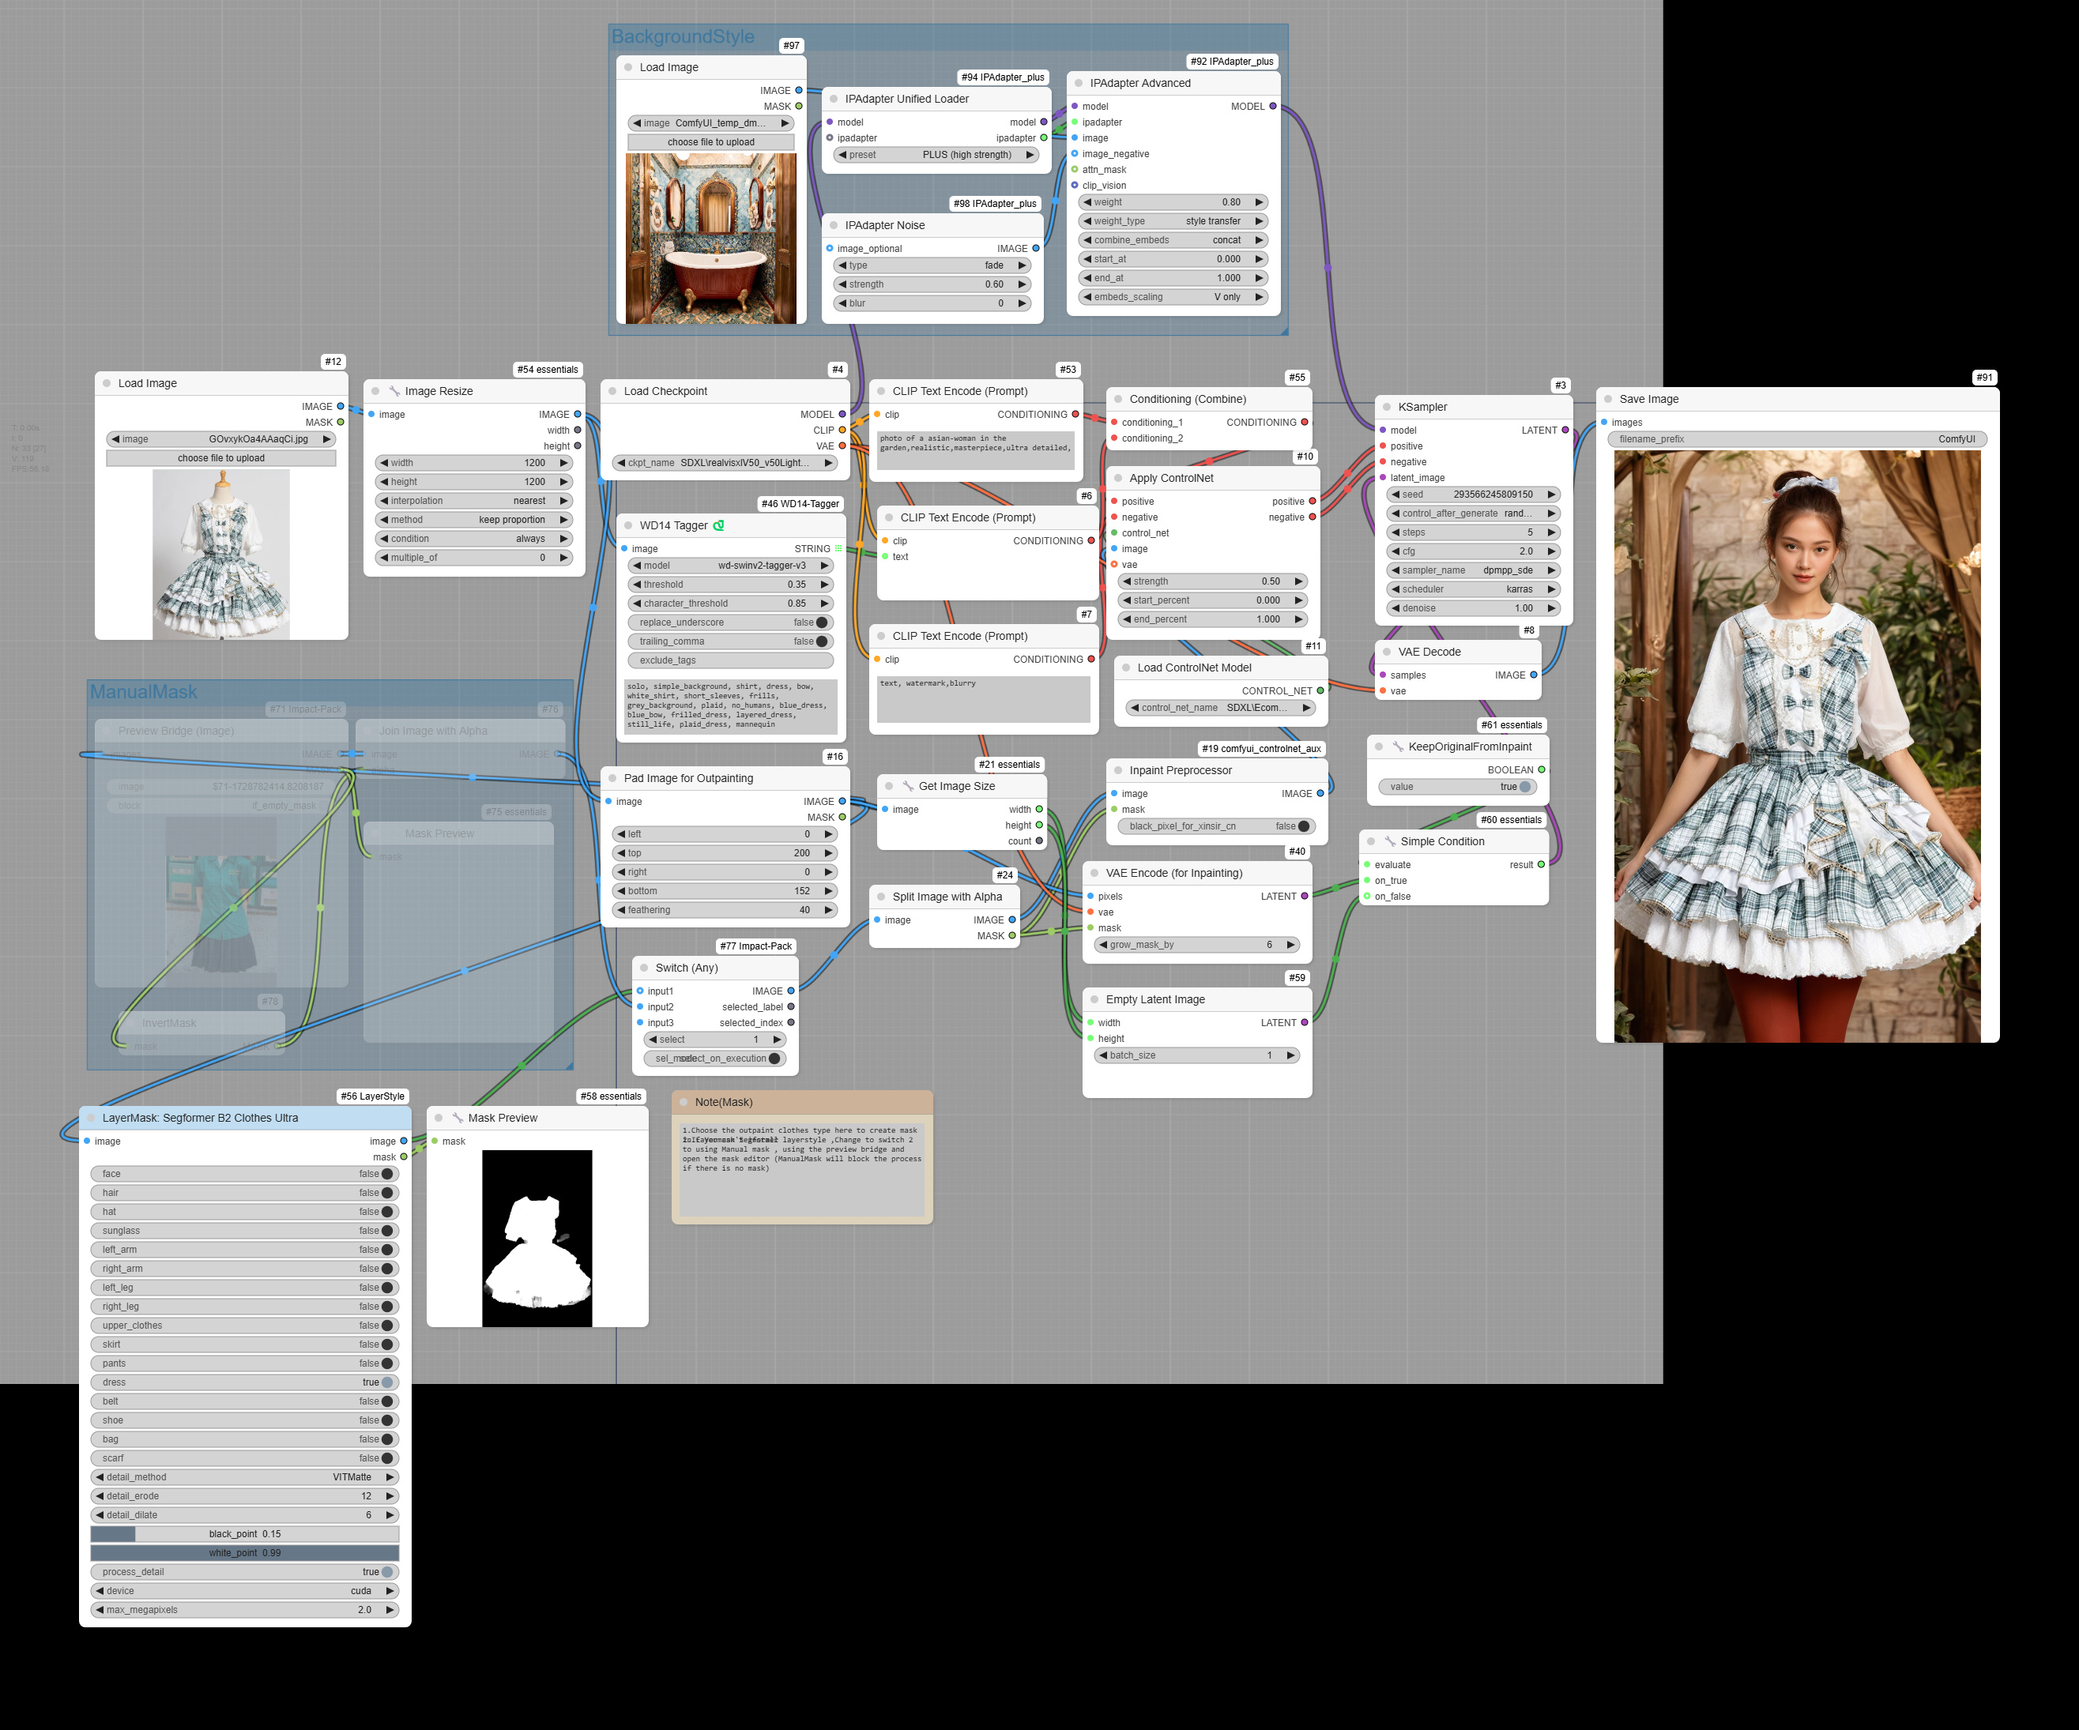Toggle black_pixel_for_xinsir_cn in Inpaint Preprocessor
The image size is (2079, 1730).
1217,826
